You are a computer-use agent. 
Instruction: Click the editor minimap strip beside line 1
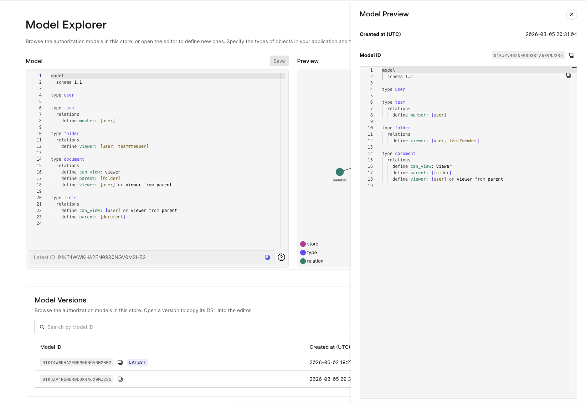[283, 76]
